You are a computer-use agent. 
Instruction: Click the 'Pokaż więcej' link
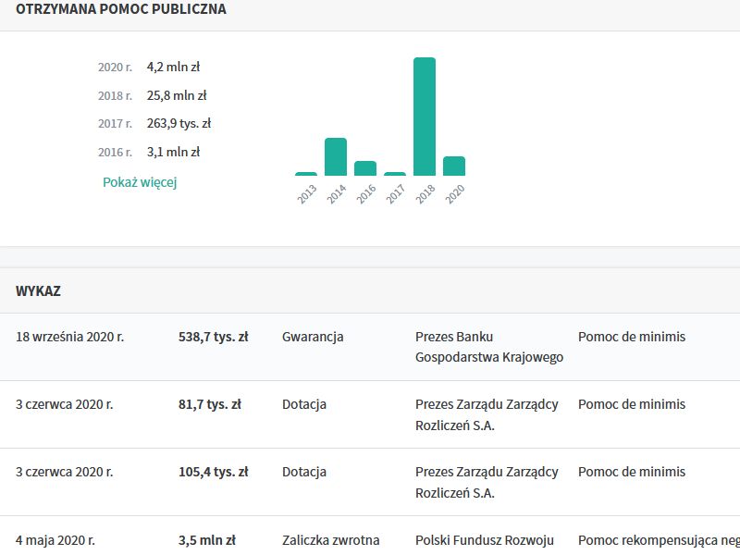(140, 182)
